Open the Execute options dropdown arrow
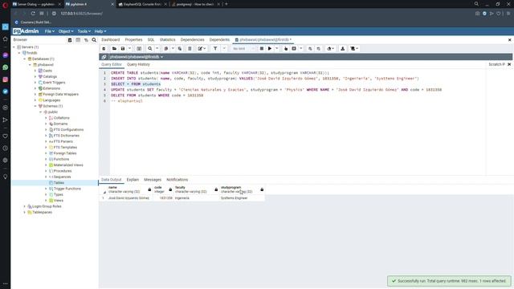Image resolution: width=514 pixels, height=289 pixels. pyautogui.click(x=276, y=48)
